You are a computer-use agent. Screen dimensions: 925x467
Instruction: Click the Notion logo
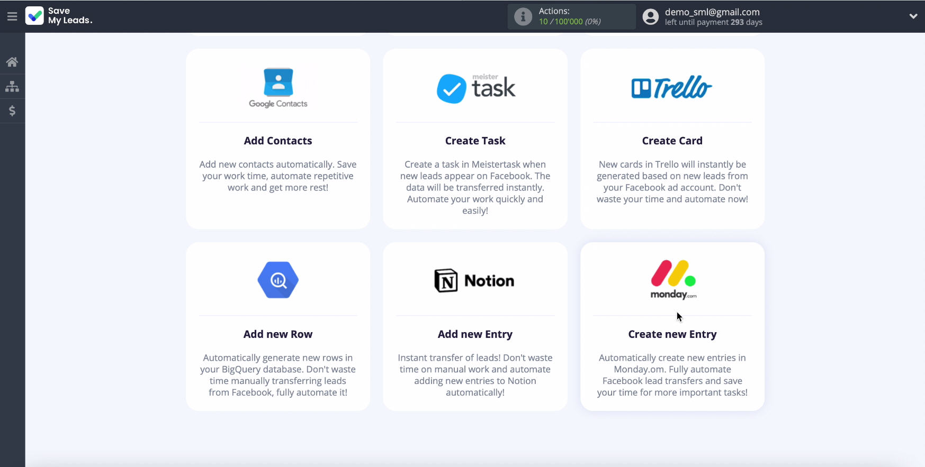(474, 281)
